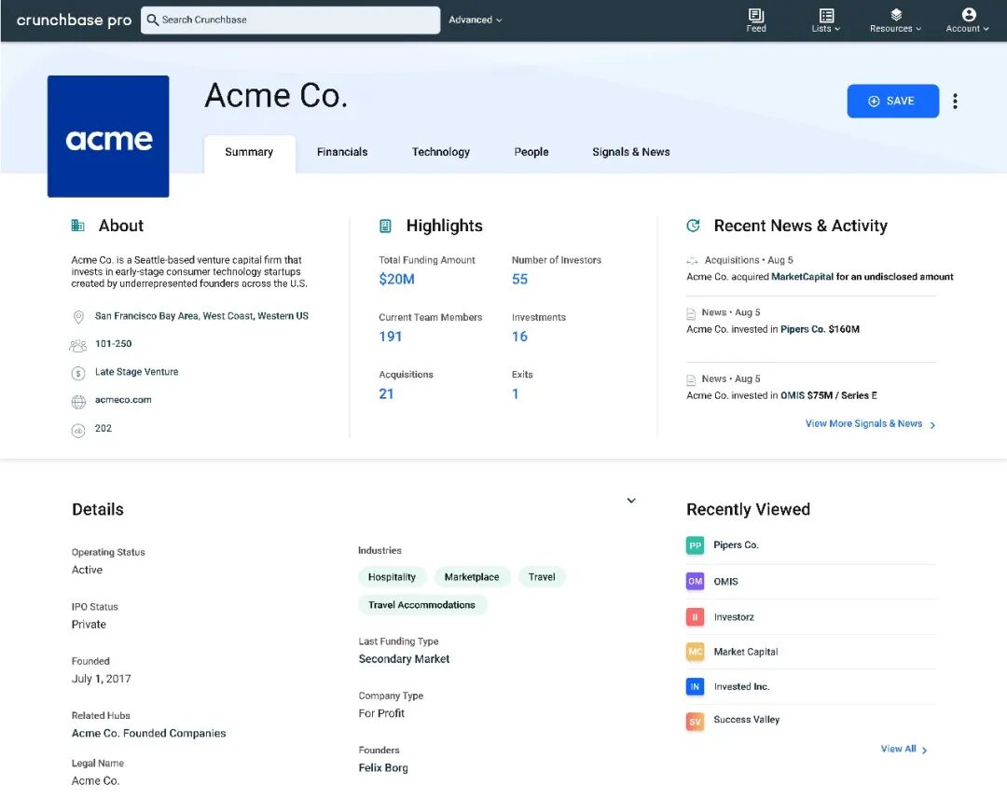Screen dimensions: 1007x799
Task: Switch to the Signals & News tab
Action: pos(630,152)
